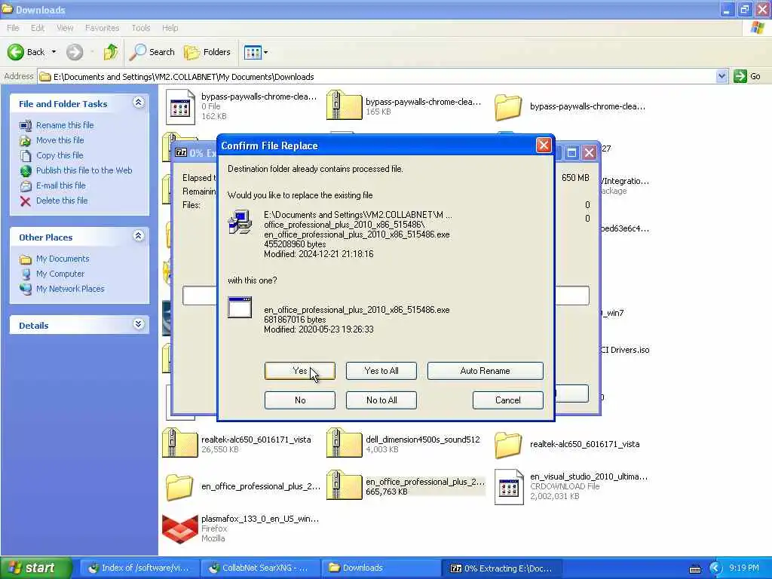Viewport: 772px width, 579px height.
Task: Click Rename this file link
Action: pyautogui.click(x=65, y=125)
